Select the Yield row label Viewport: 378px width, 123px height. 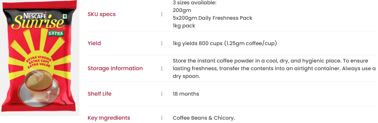click(x=94, y=43)
